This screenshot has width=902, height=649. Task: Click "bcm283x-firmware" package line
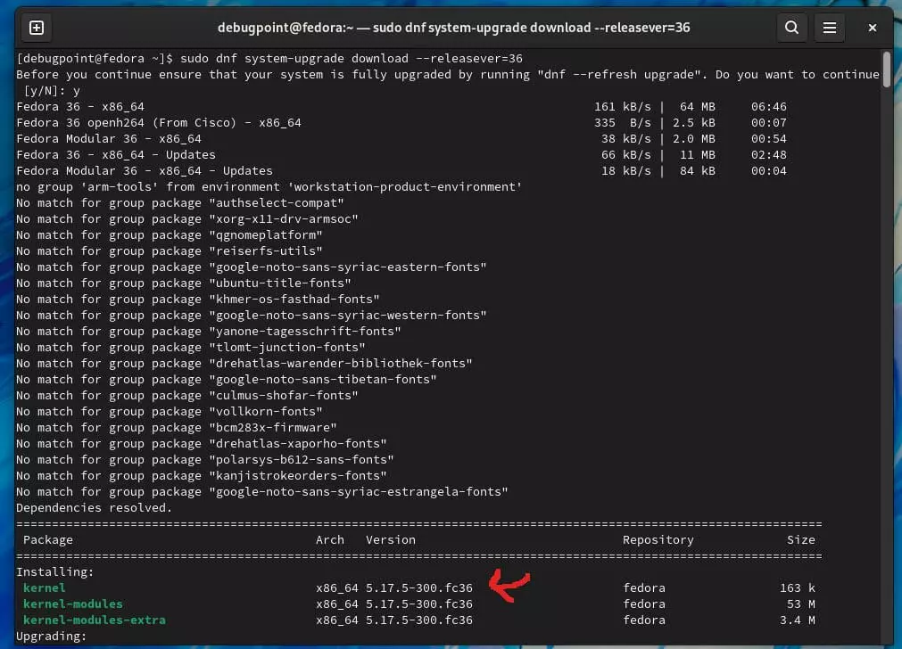click(176, 428)
